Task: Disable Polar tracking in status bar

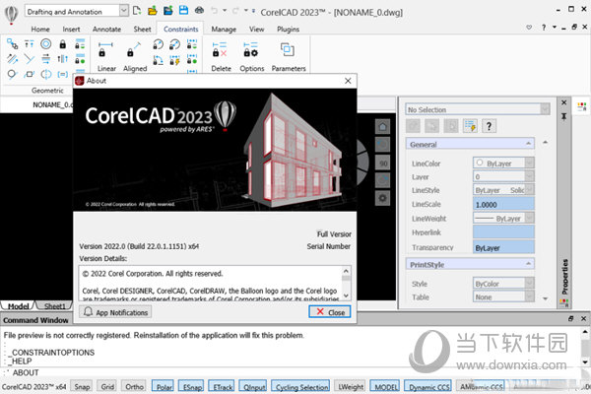Action: pyautogui.click(x=164, y=386)
